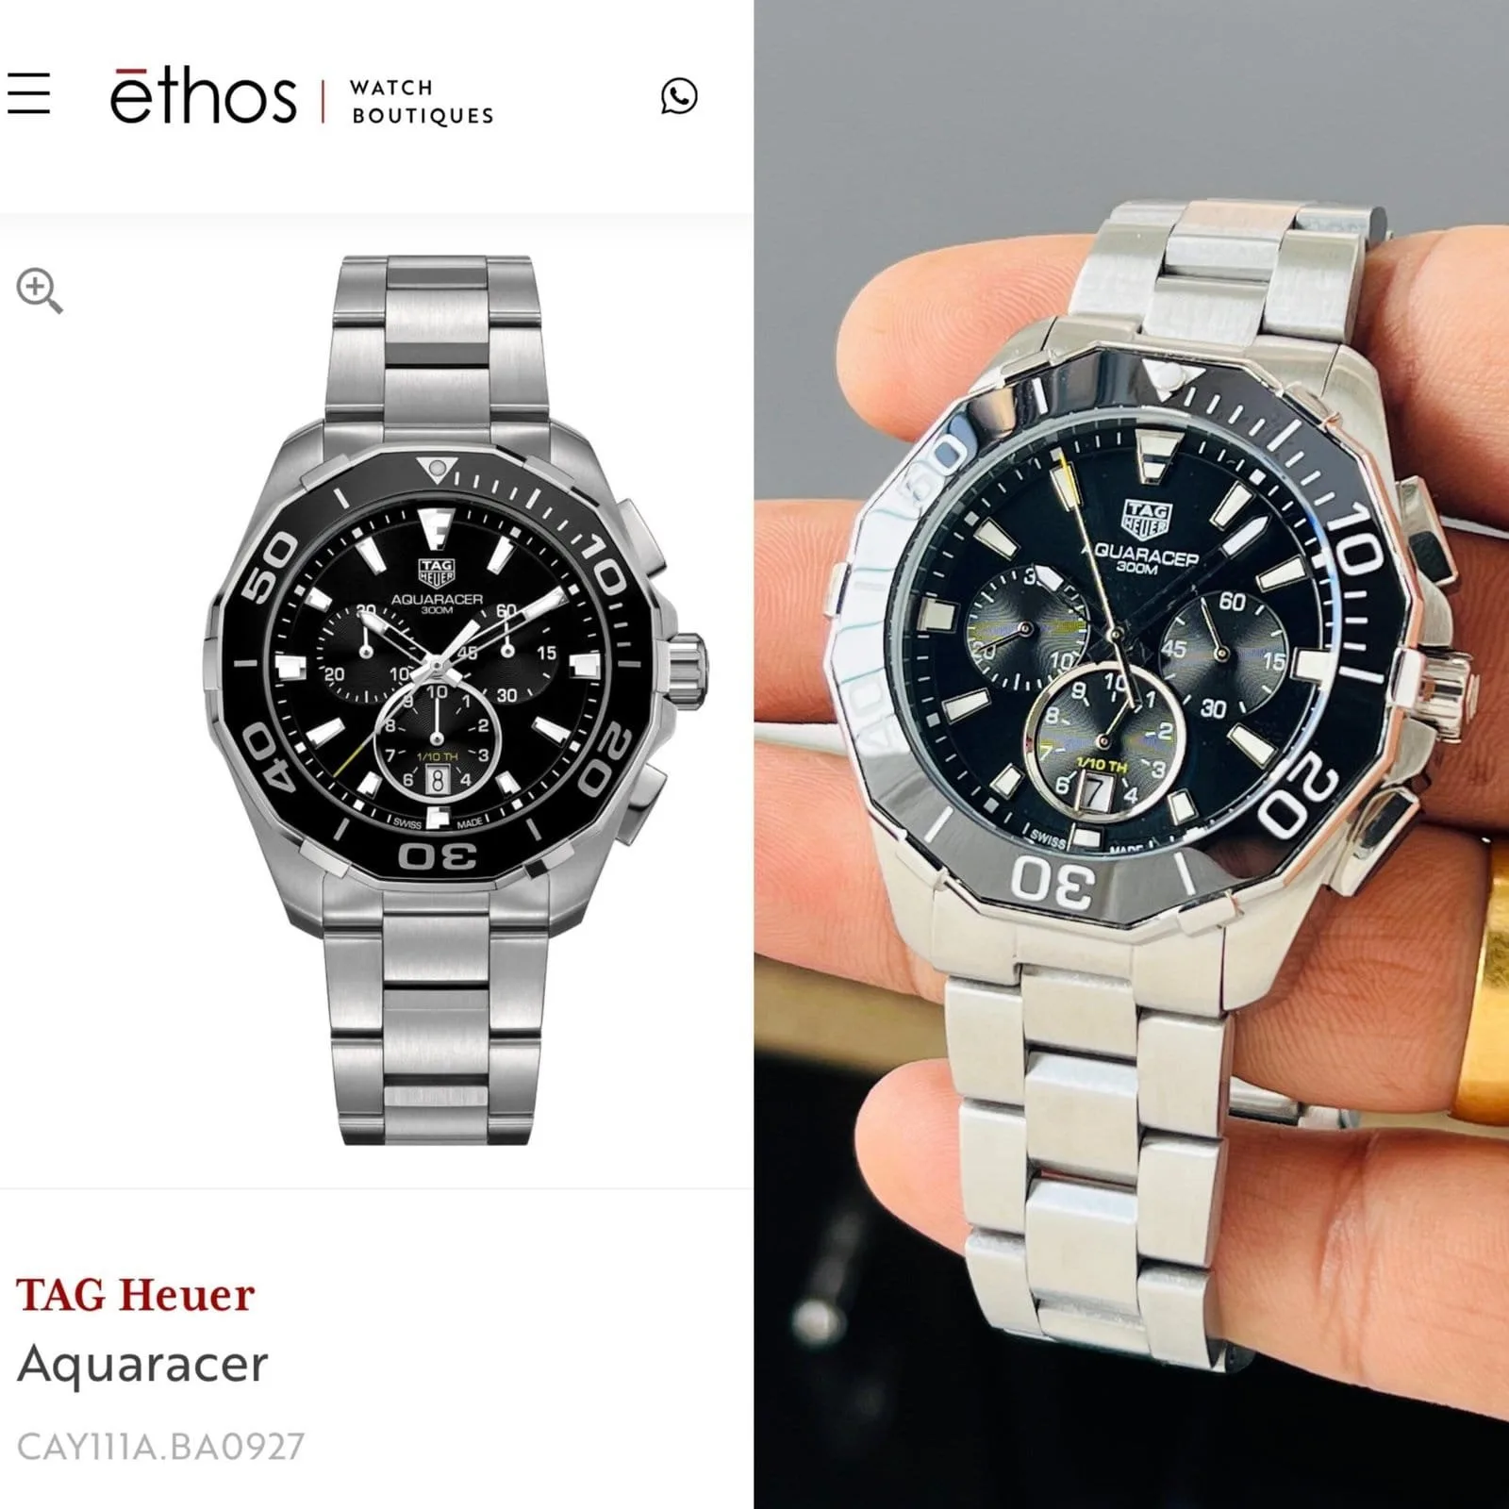Viewport: 1509px width, 1509px height.
Task: Click the TAG Heuer logo on left dial
Action: point(437,573)
